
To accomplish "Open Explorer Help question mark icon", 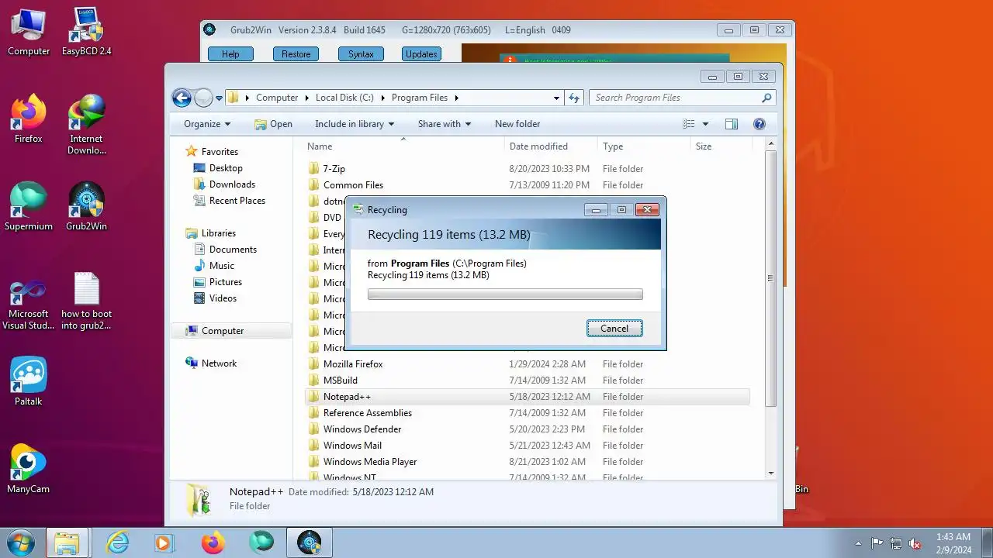I will pyautogui.click(x=759, y=124).
